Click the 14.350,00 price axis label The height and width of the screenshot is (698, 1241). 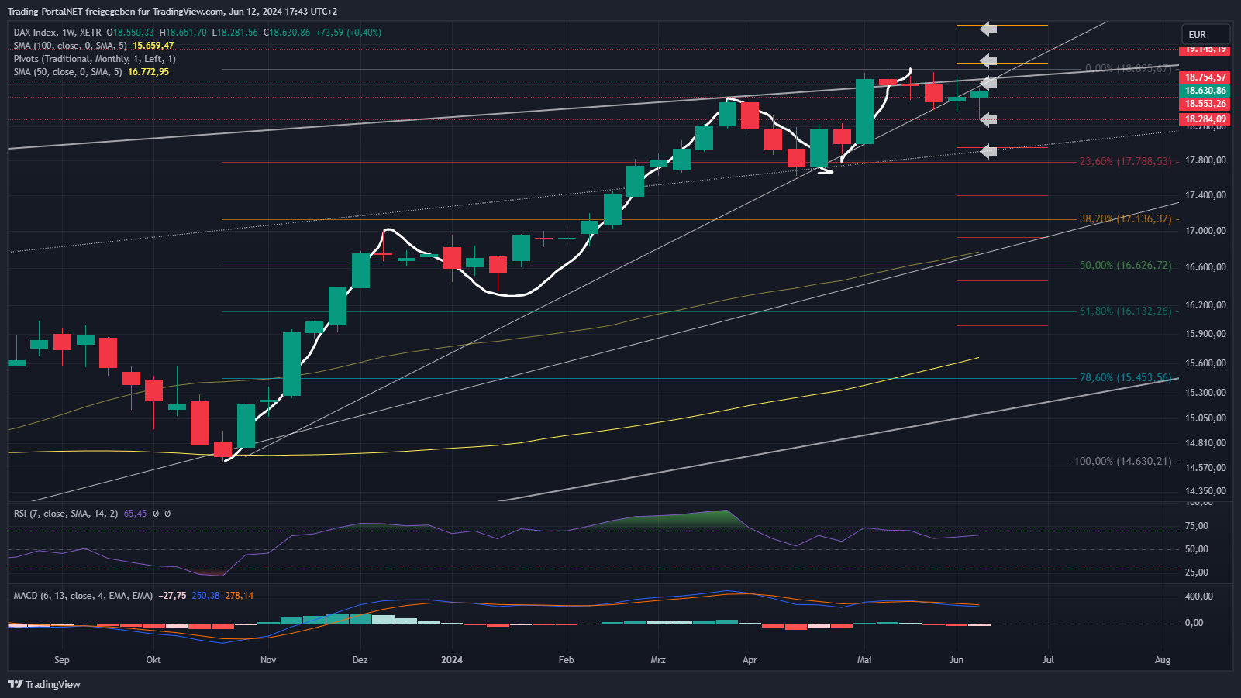pos(1205,491)
